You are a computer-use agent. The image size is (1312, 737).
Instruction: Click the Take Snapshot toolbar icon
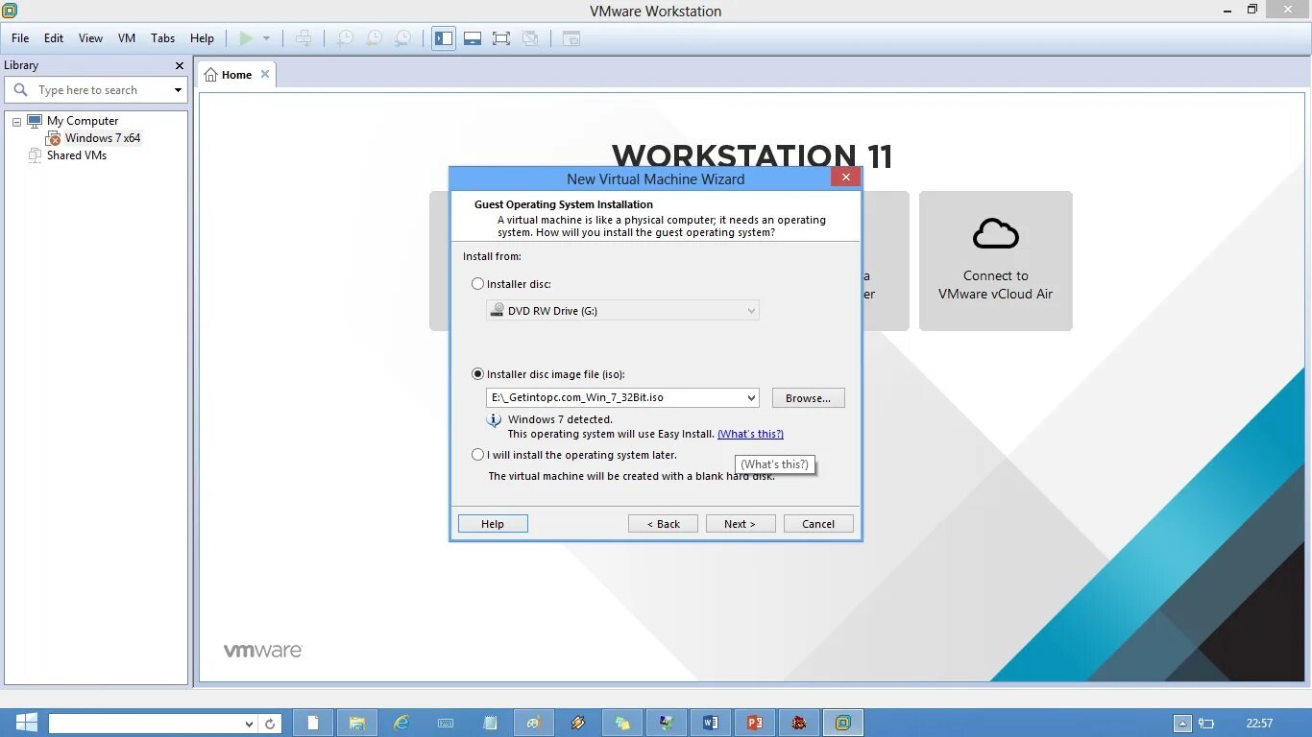(x=344, y=38)
